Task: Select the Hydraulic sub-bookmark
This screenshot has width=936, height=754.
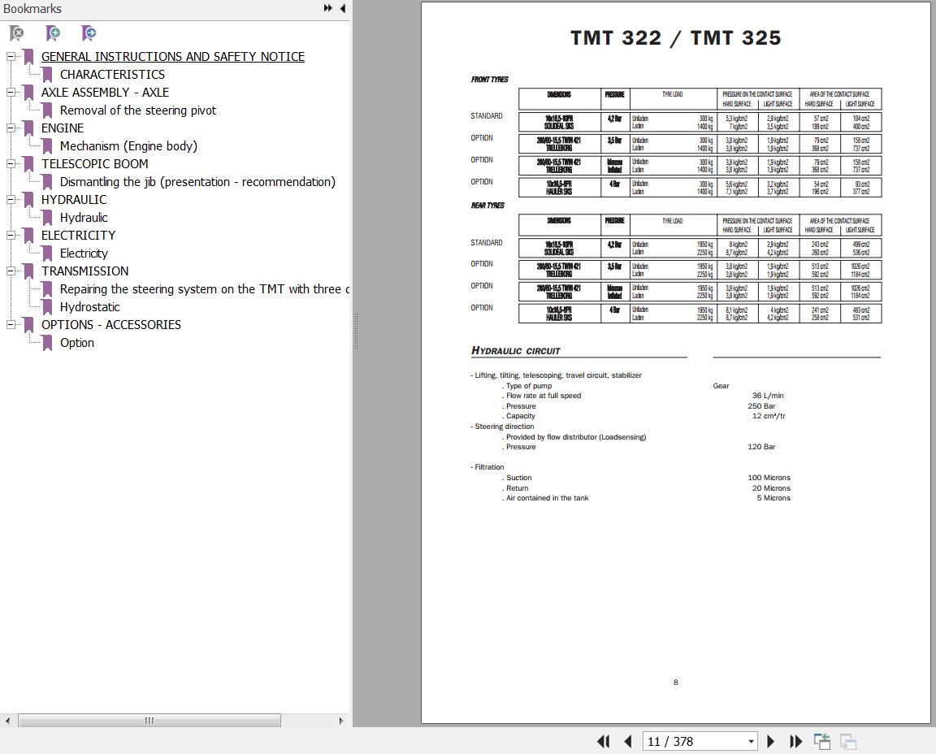Action: pos(84,218)
